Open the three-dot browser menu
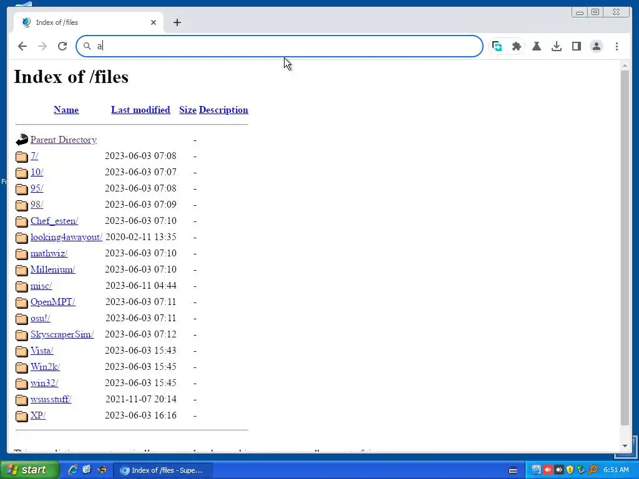 [x=617, y=46]
